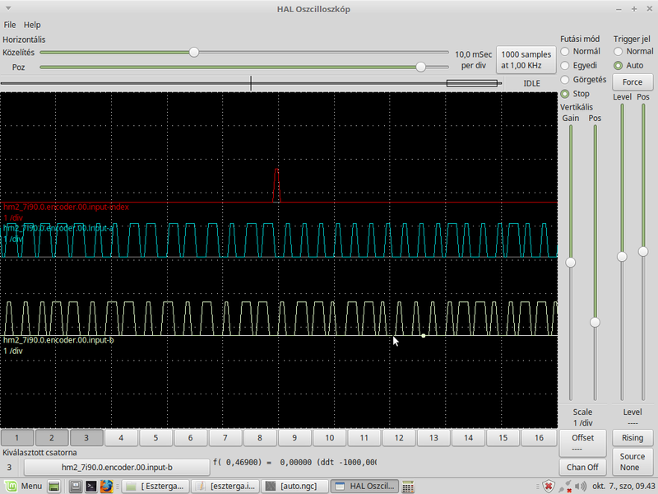Click the Force trigger button
This screenshot has height=494, width=658.
pos(633,82)
